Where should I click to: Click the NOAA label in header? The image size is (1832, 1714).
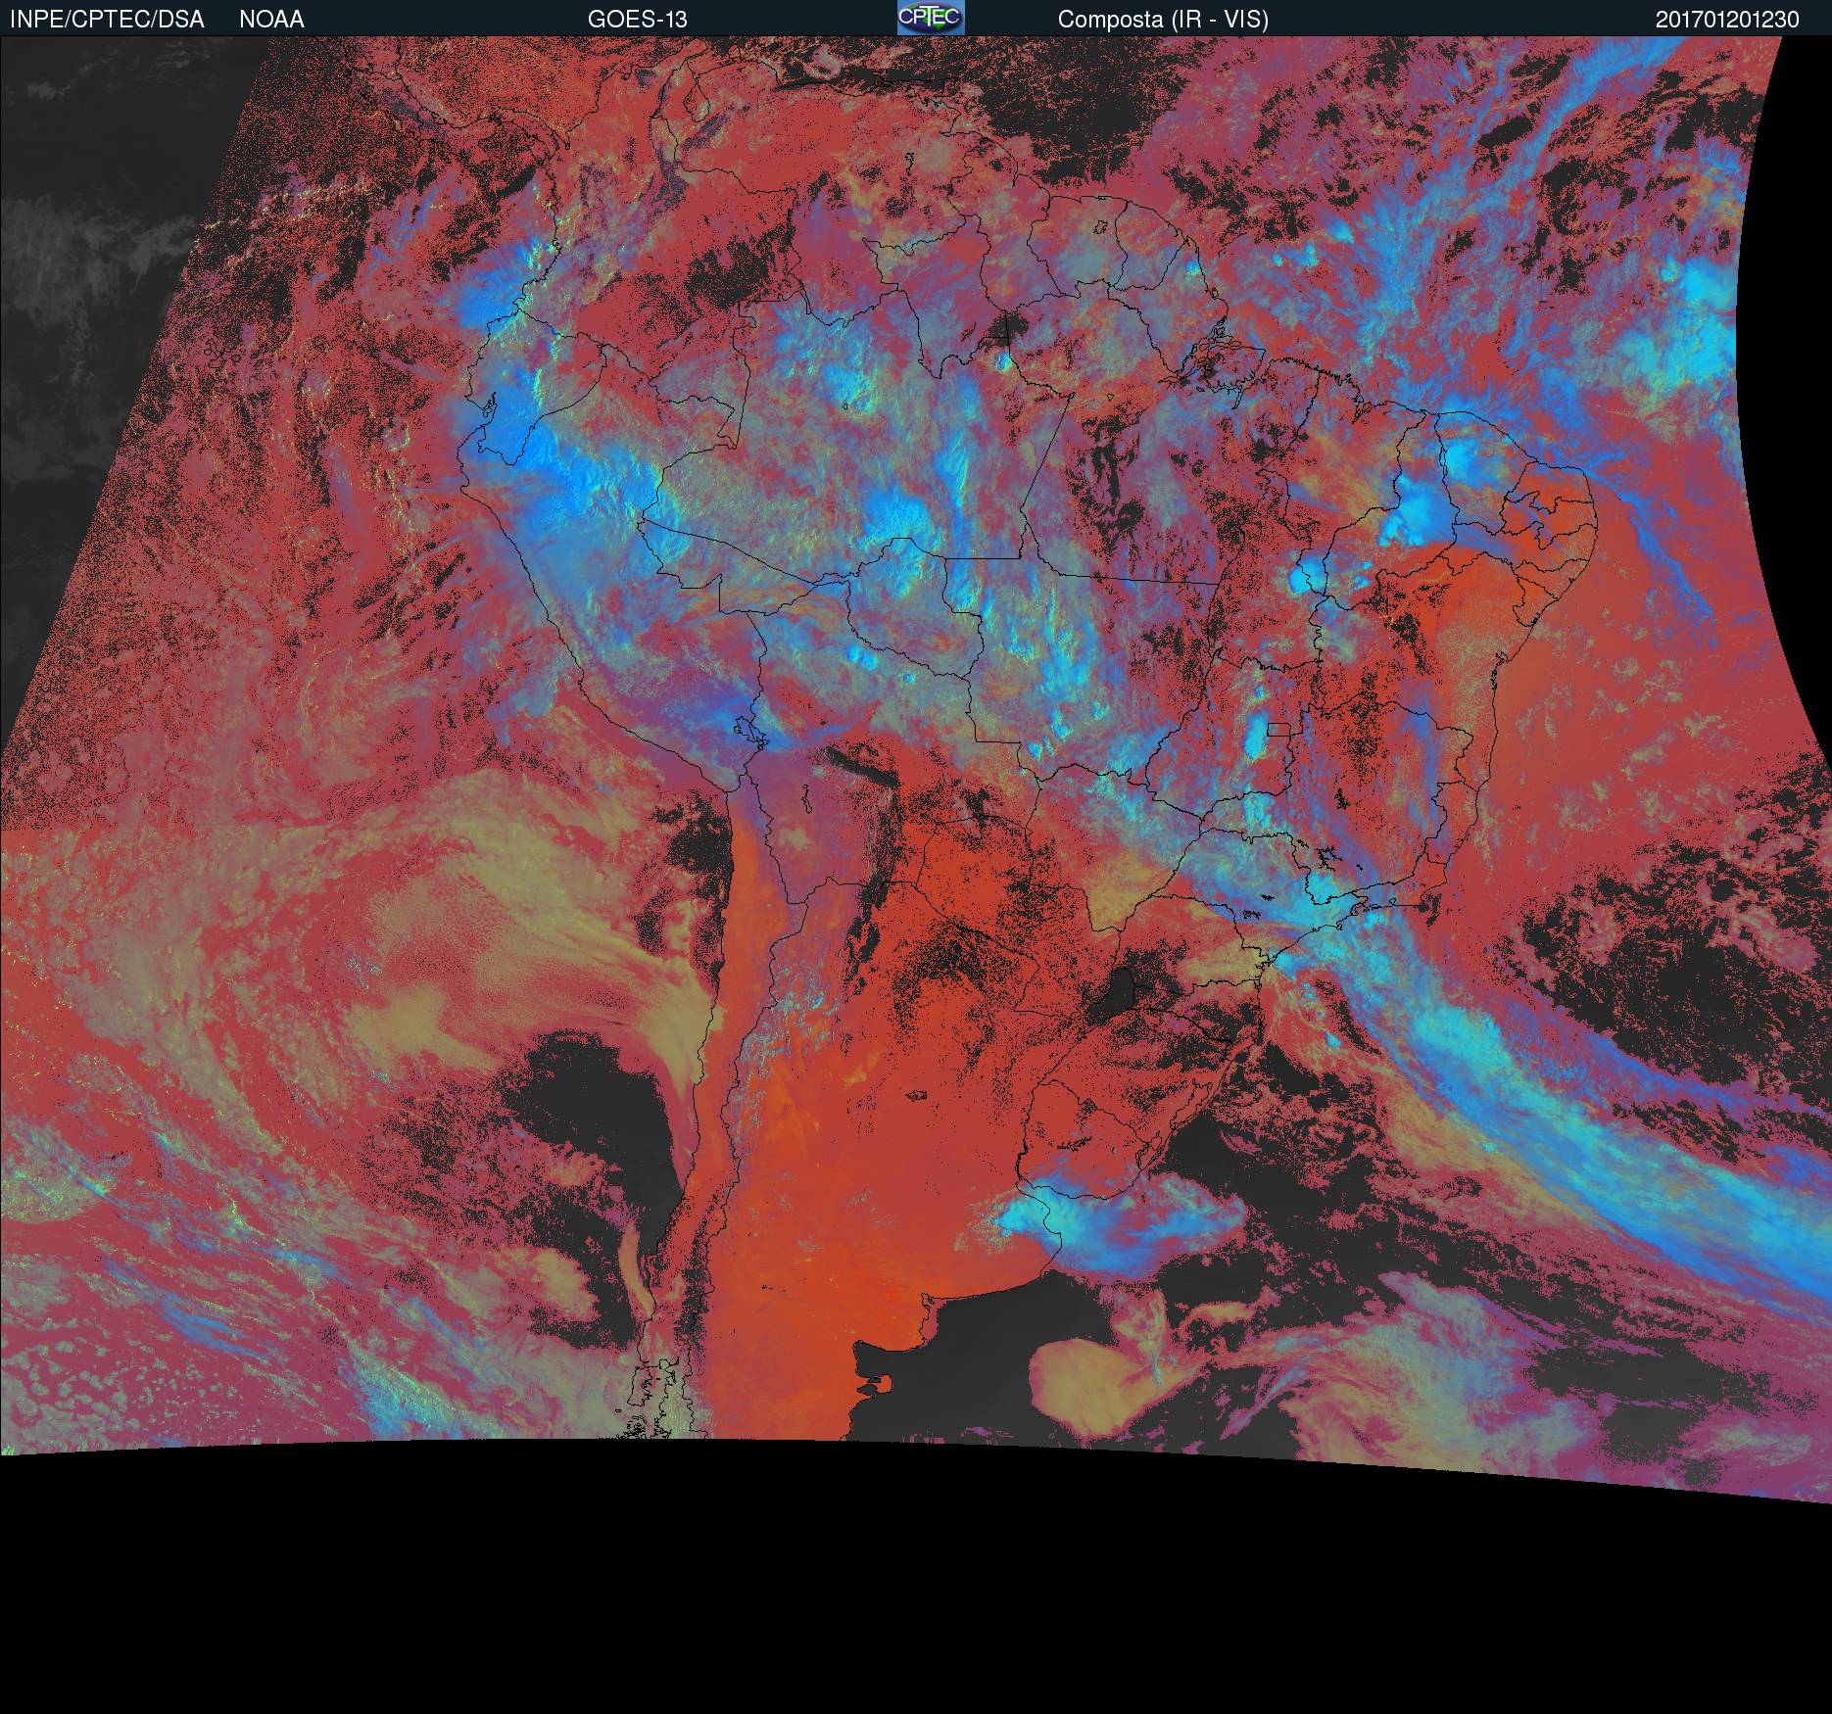tap(271, 20)
